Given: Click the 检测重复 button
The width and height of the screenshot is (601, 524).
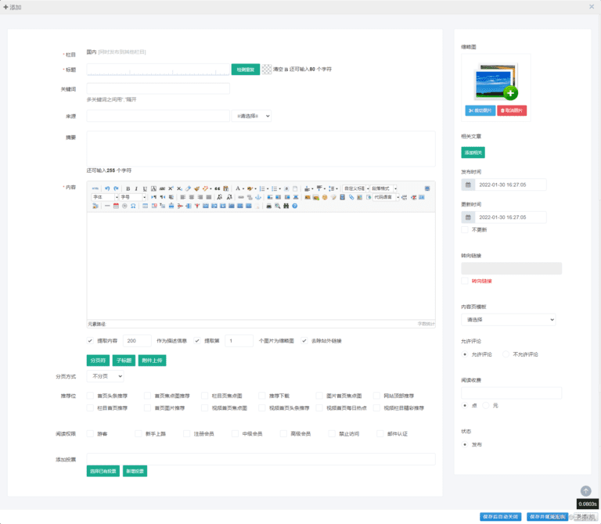Looking at the screenshot, I should click(245, 70).
